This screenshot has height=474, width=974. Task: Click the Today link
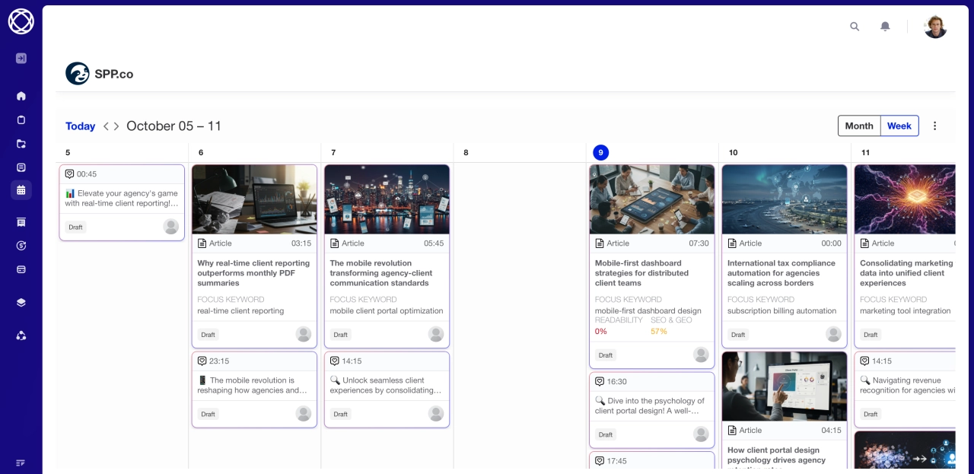[x=80, y=126]
